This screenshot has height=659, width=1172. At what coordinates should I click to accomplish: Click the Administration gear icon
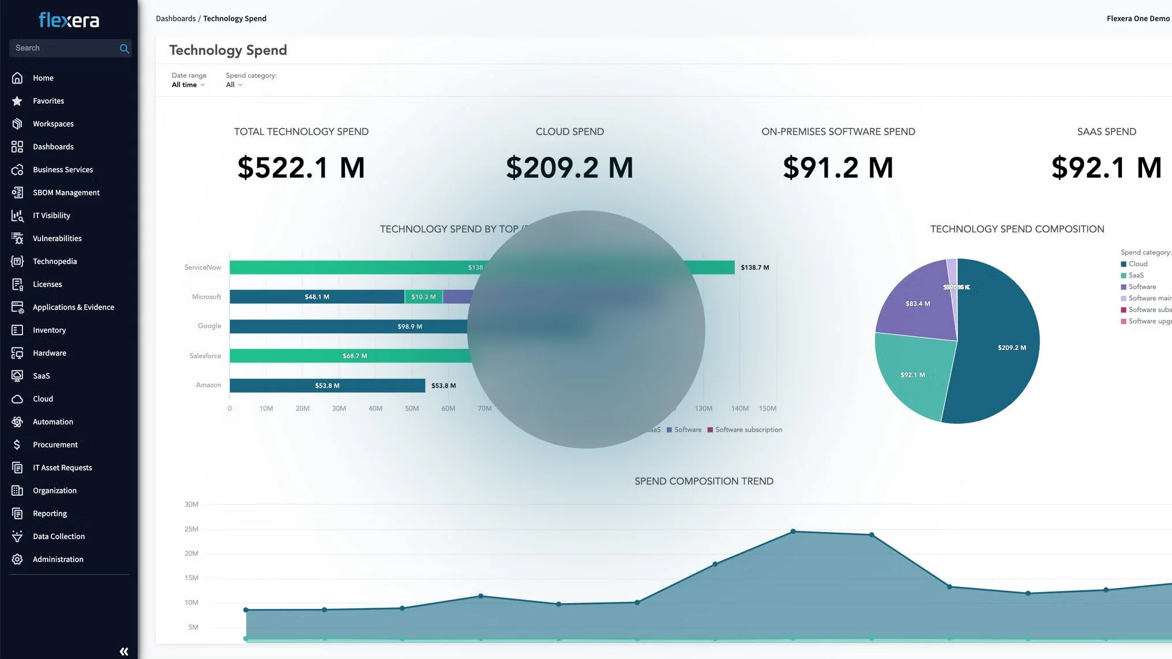click(17, 559)
